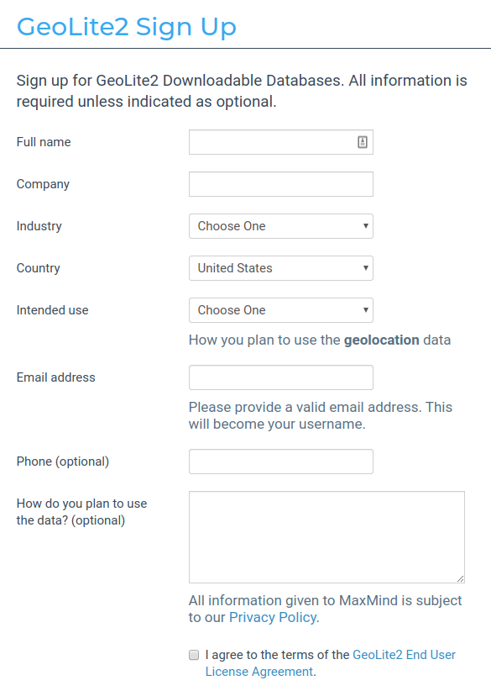The width and height of the screenshot is (491, 691).
Task: Open the GeoLite2 End User License Agreement link
Action: [403, 655]
